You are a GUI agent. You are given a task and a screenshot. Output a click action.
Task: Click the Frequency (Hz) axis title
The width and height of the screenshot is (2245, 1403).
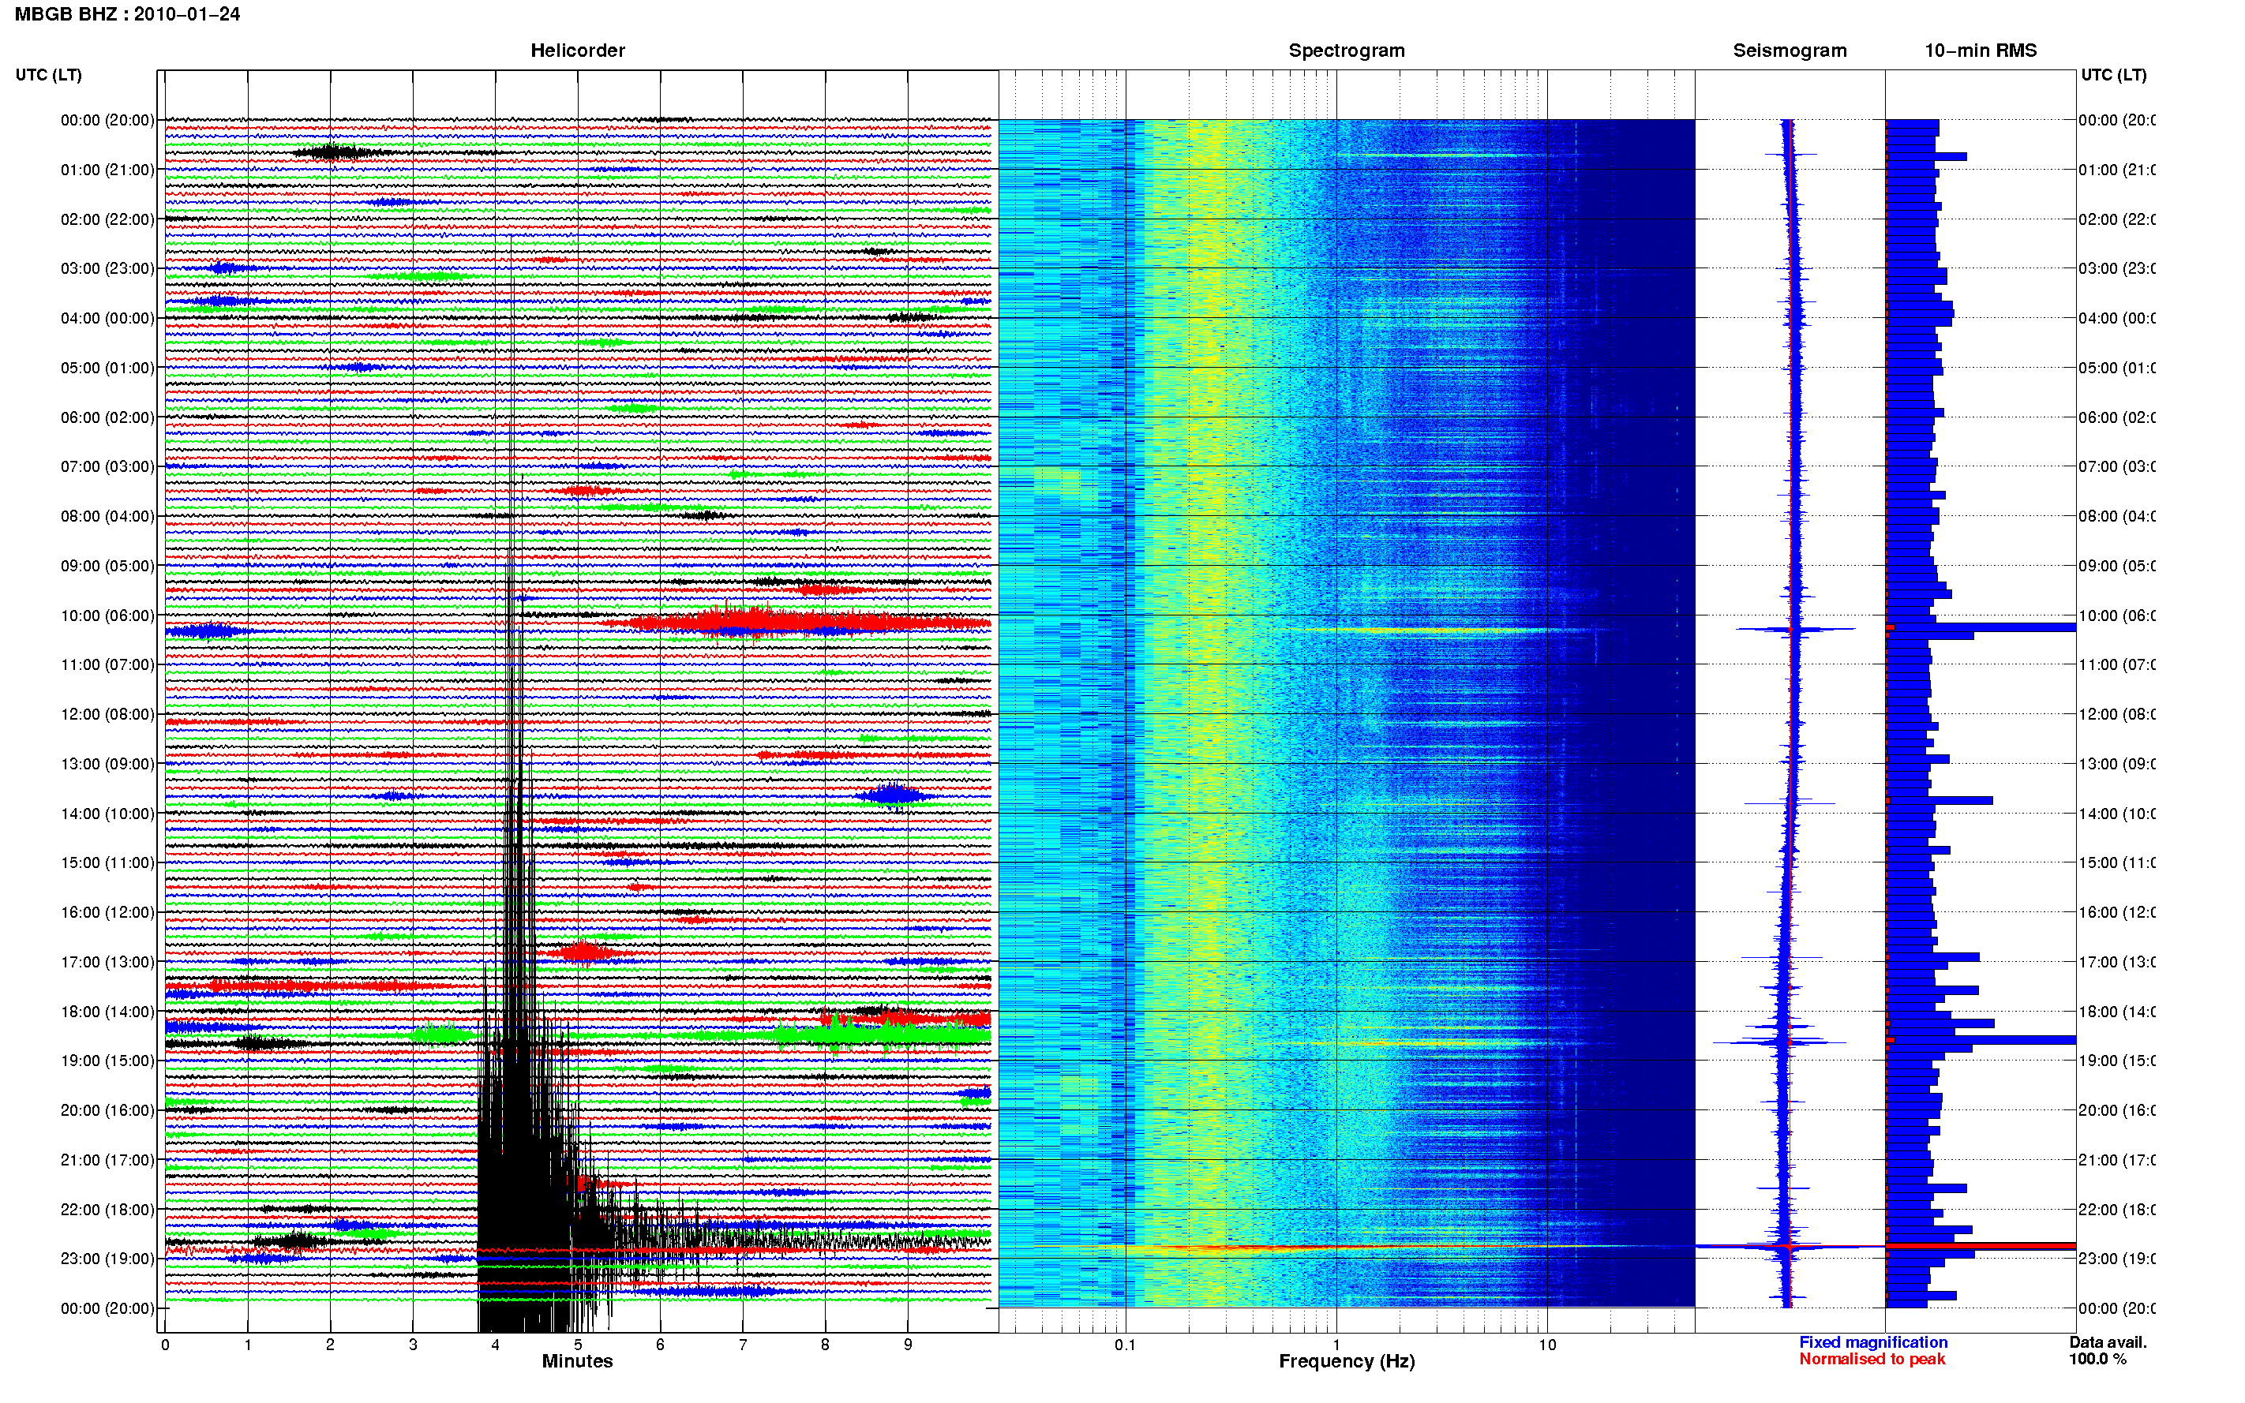pyautogui.click(x=1347, y=1361)
